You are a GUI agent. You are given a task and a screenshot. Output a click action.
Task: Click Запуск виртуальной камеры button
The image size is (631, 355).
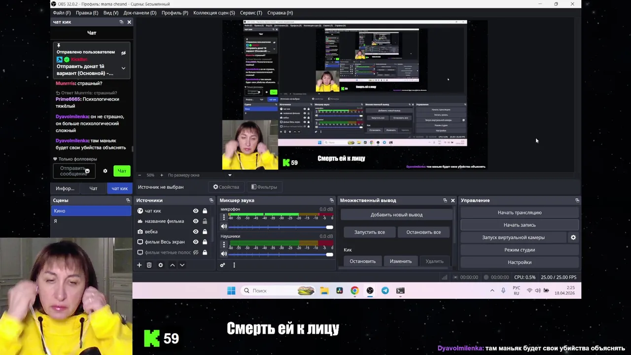pyautogui.click(x=513, y=238)
